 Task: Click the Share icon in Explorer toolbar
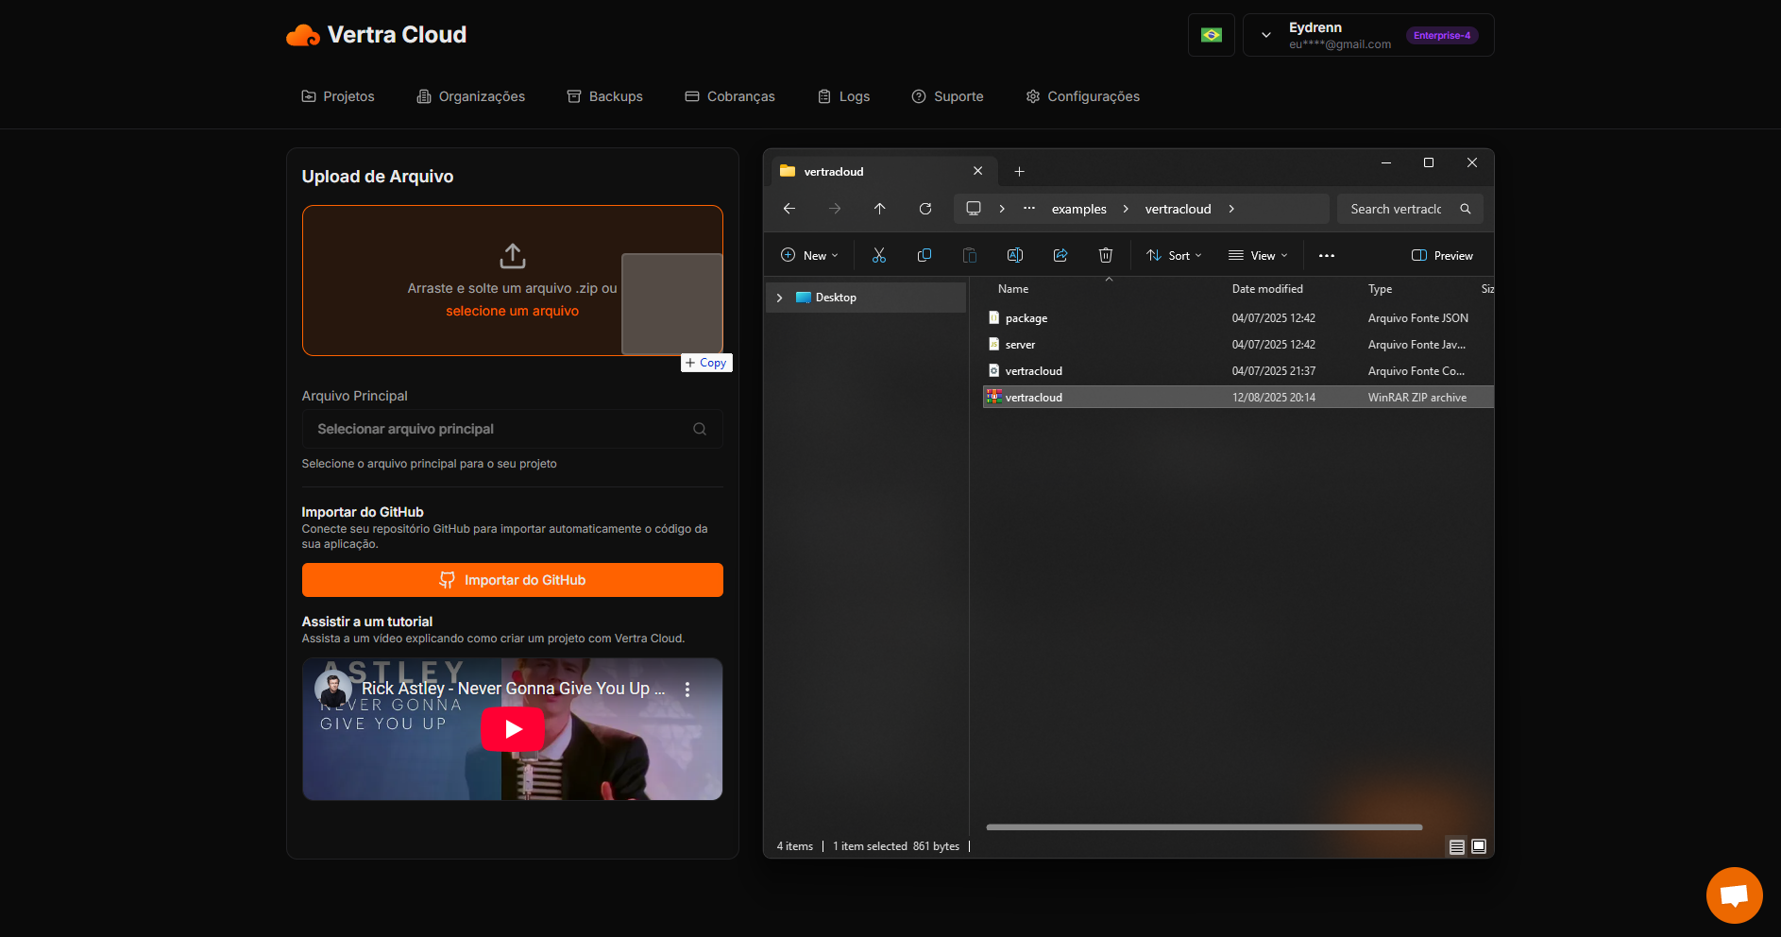(1060, 255)
